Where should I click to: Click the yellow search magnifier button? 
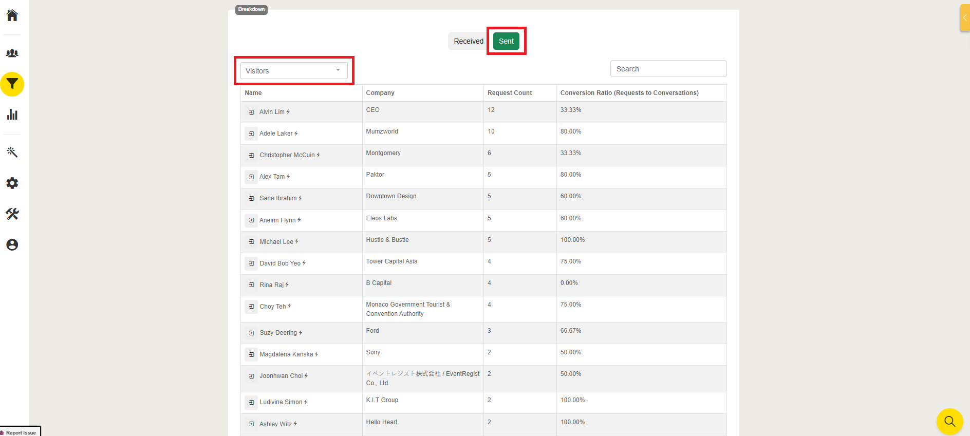949,421
